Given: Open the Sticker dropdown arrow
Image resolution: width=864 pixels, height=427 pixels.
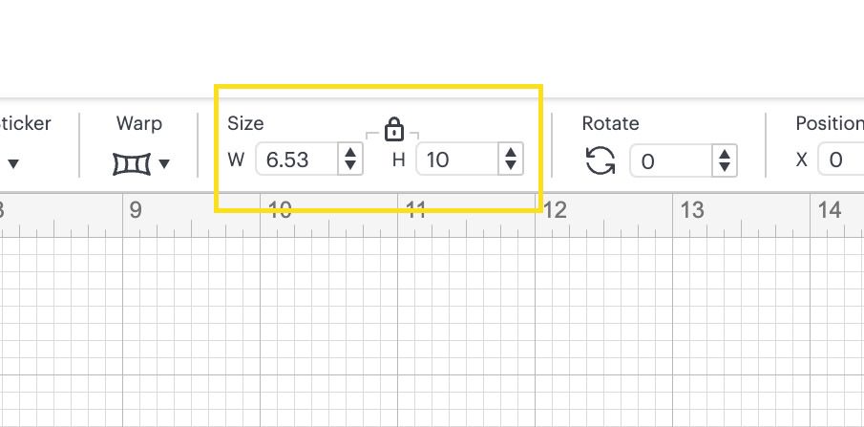Looking at the screenshot, I should pyautogui.click(x=13, y=164).
